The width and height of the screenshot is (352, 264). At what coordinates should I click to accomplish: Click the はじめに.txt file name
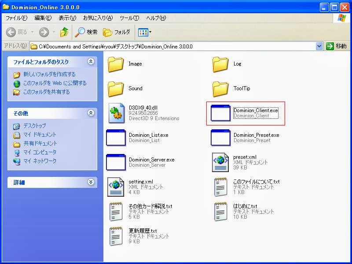(245, 206)
